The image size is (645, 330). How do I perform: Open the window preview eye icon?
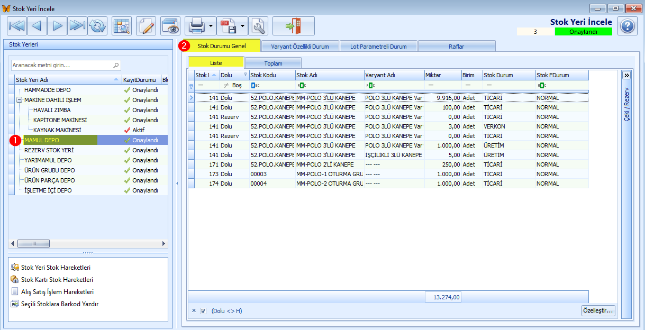170,25
